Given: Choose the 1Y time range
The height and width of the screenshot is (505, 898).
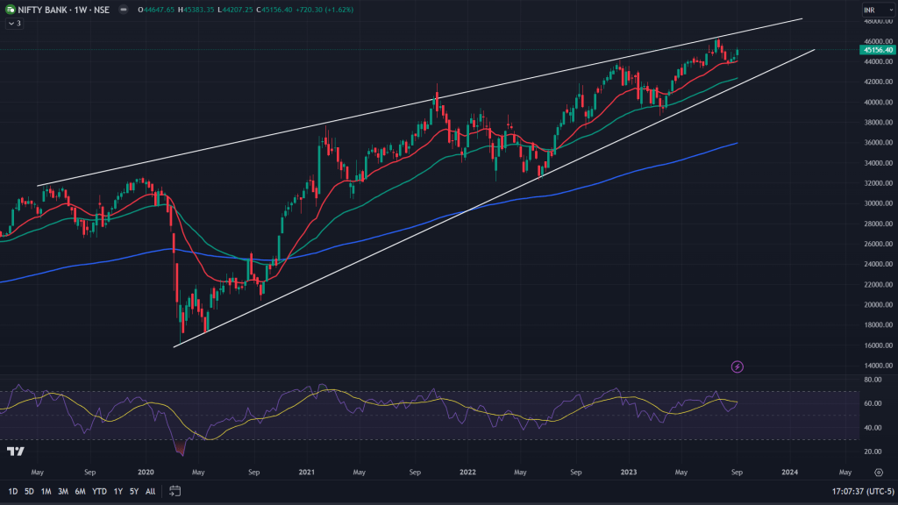Looking at the screenshot, I should [x=117, y=492].
